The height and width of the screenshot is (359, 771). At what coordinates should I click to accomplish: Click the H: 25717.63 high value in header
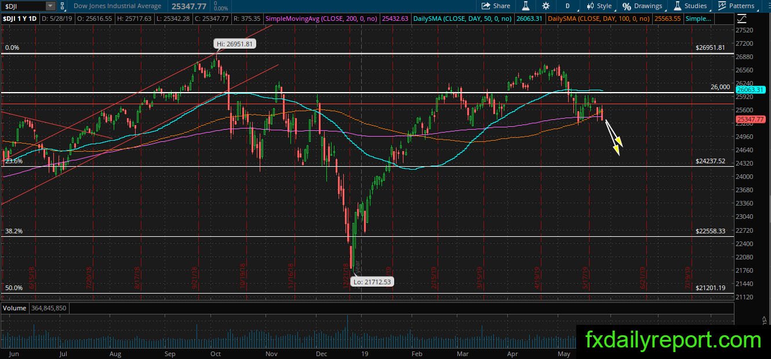coord(135,19)
